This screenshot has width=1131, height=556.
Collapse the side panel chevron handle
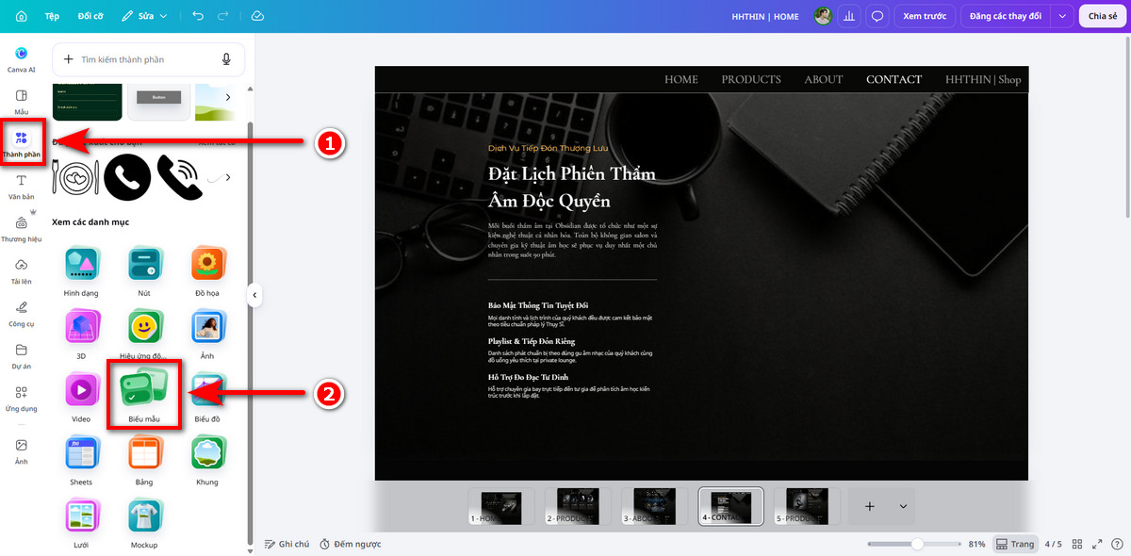coord(254,295)
